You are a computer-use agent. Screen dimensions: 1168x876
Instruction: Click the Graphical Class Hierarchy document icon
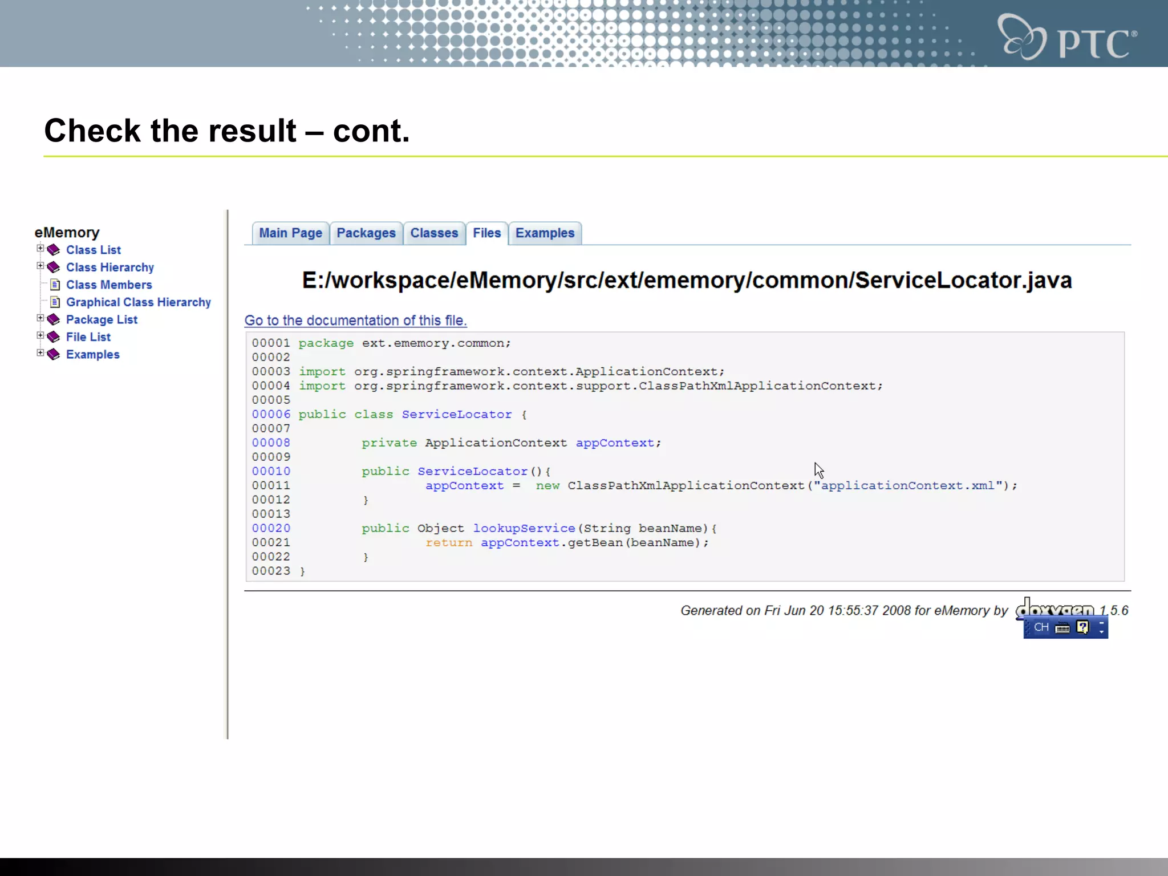[x=55, y=302]
